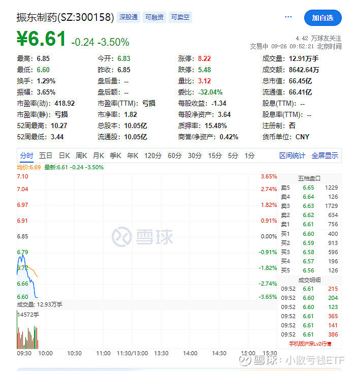The height and width of the screenshot is (371, 355).
Task: Open 全屏显示 fullscreen link
Action: (x=325, y=156)
